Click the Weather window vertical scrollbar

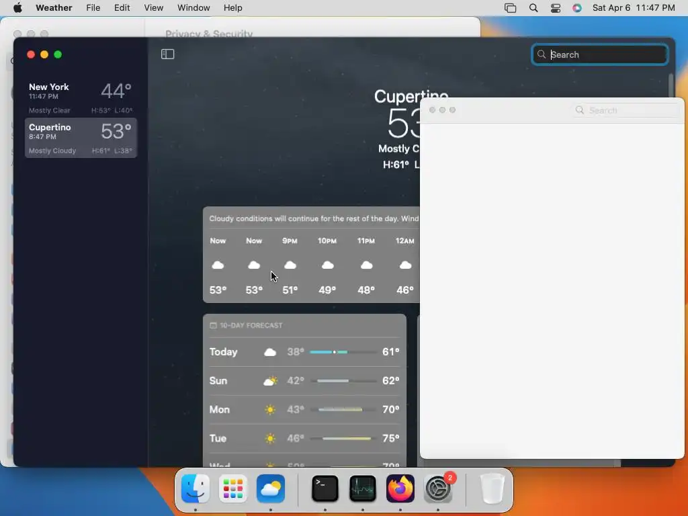pos(671,85)
